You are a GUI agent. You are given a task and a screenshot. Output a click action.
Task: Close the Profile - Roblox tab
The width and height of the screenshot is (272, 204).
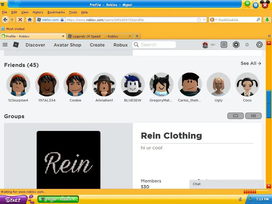[63, 36]
